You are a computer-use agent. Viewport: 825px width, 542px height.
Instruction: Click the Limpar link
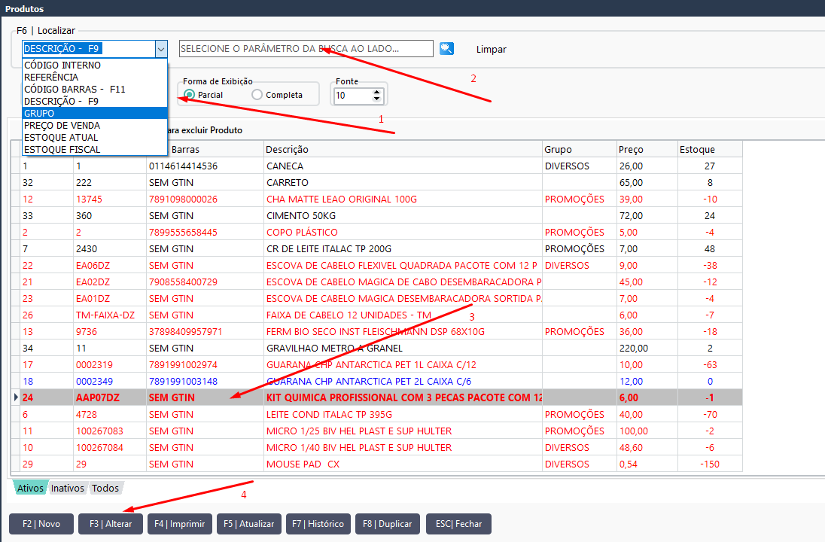tap(491, 50)
